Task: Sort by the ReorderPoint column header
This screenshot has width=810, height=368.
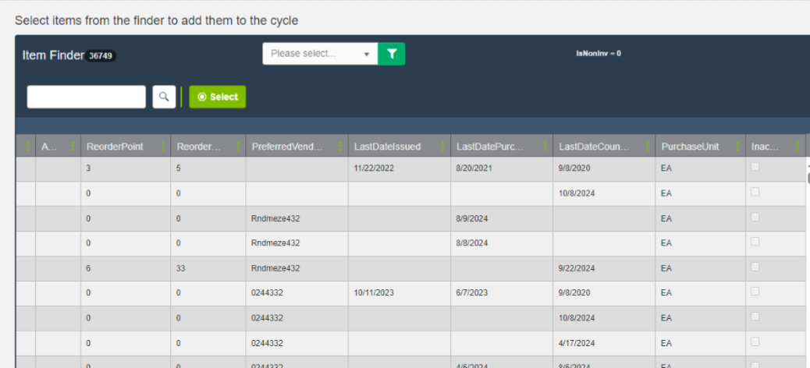Action: 115,147
